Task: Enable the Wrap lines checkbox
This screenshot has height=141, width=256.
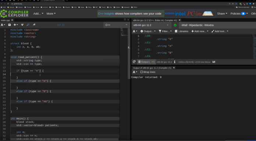Action: pos(141,72)
